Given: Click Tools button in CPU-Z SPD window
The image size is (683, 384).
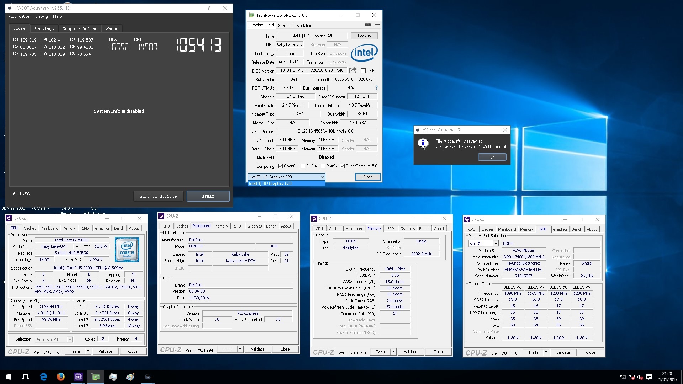Looking at the screenshot, I should tap(533, 352).
